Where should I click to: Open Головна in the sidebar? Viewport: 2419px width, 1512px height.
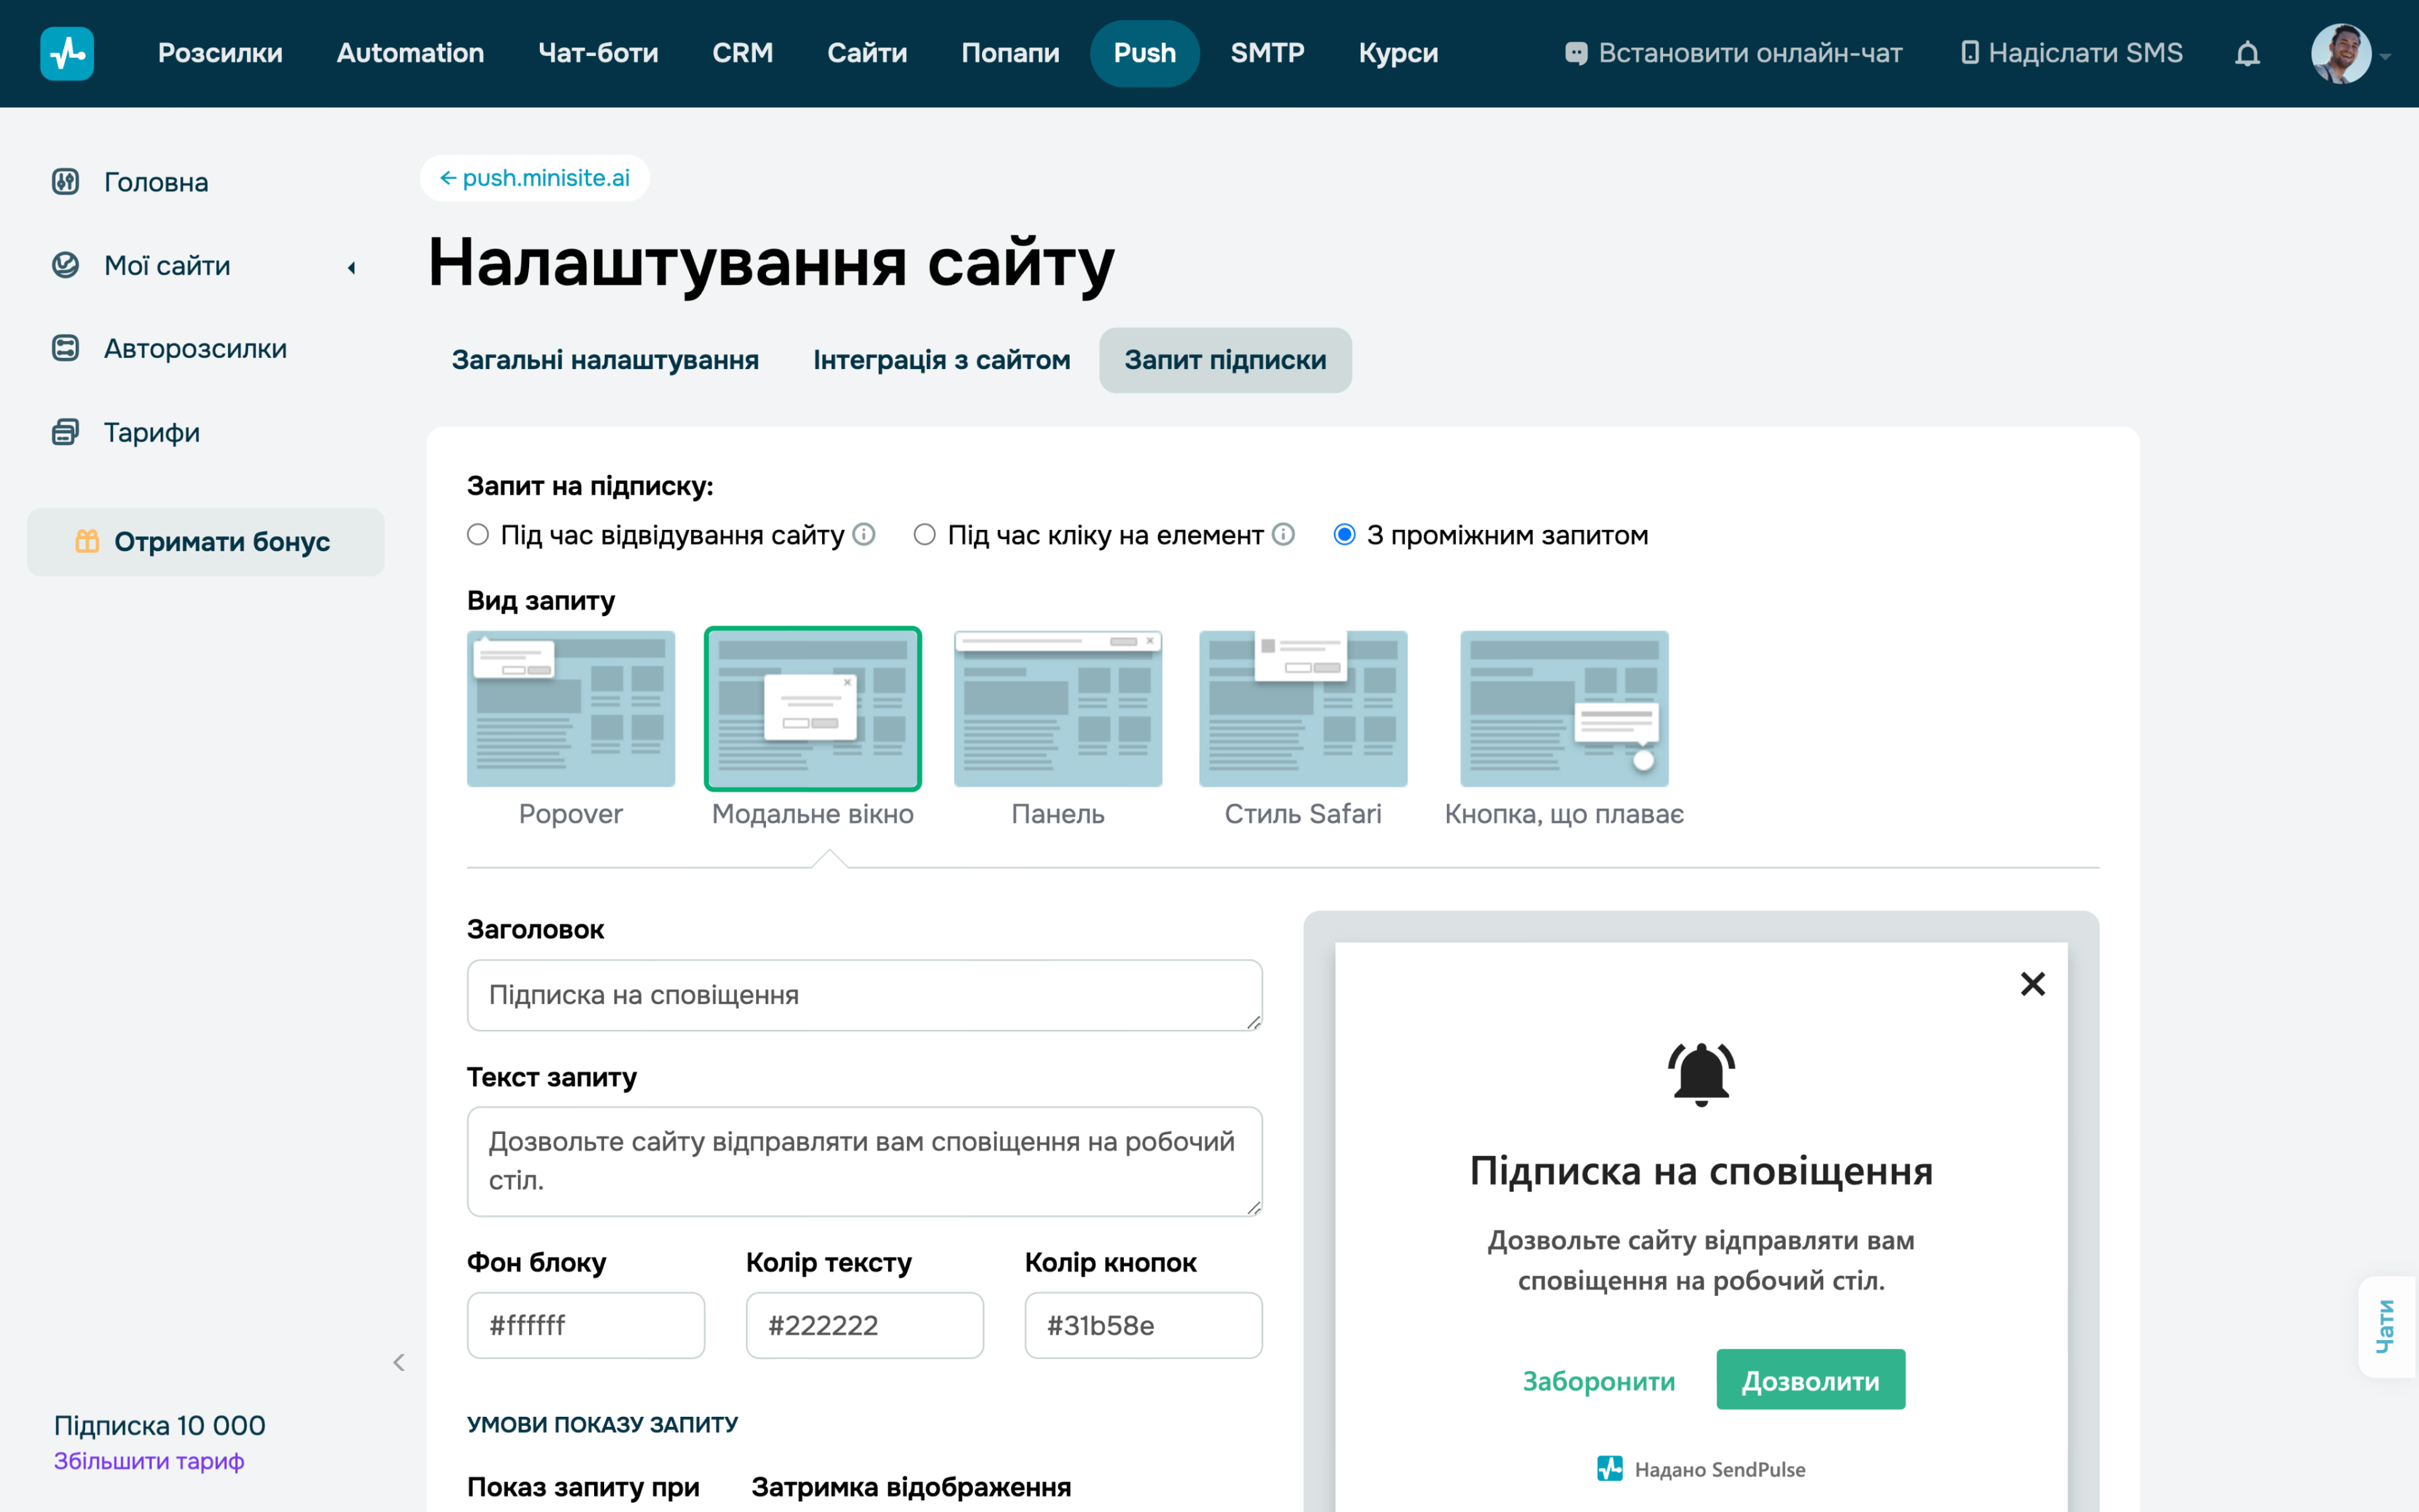156,182
